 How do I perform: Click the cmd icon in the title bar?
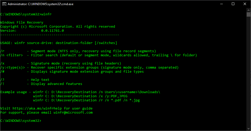pyautogui.click(x=4, y=4)
